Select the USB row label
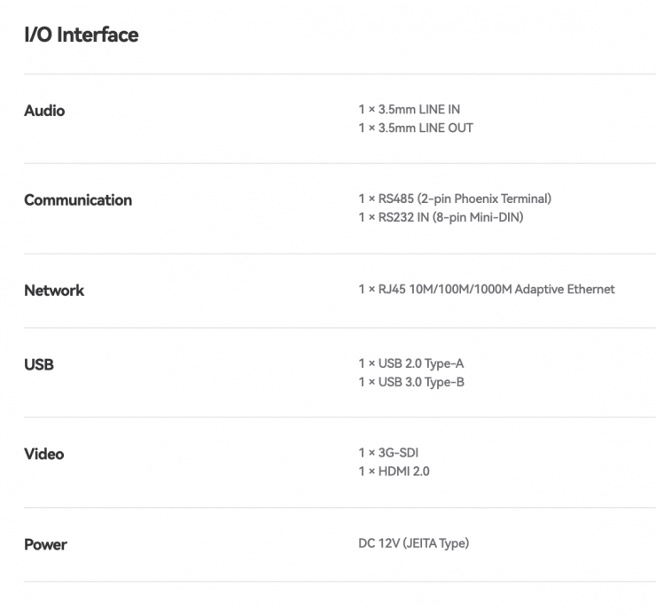656x616 pixels. coord(39,364)
